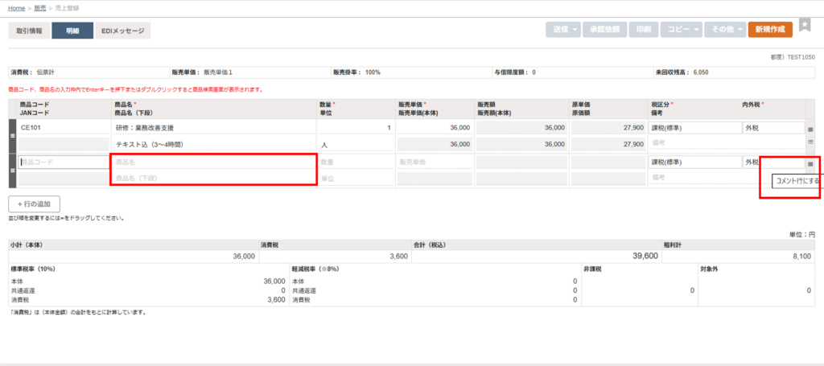Switch to the EDIメッセージ tab
Viewport: 824px width, 366px height.
tap(122, 31)
